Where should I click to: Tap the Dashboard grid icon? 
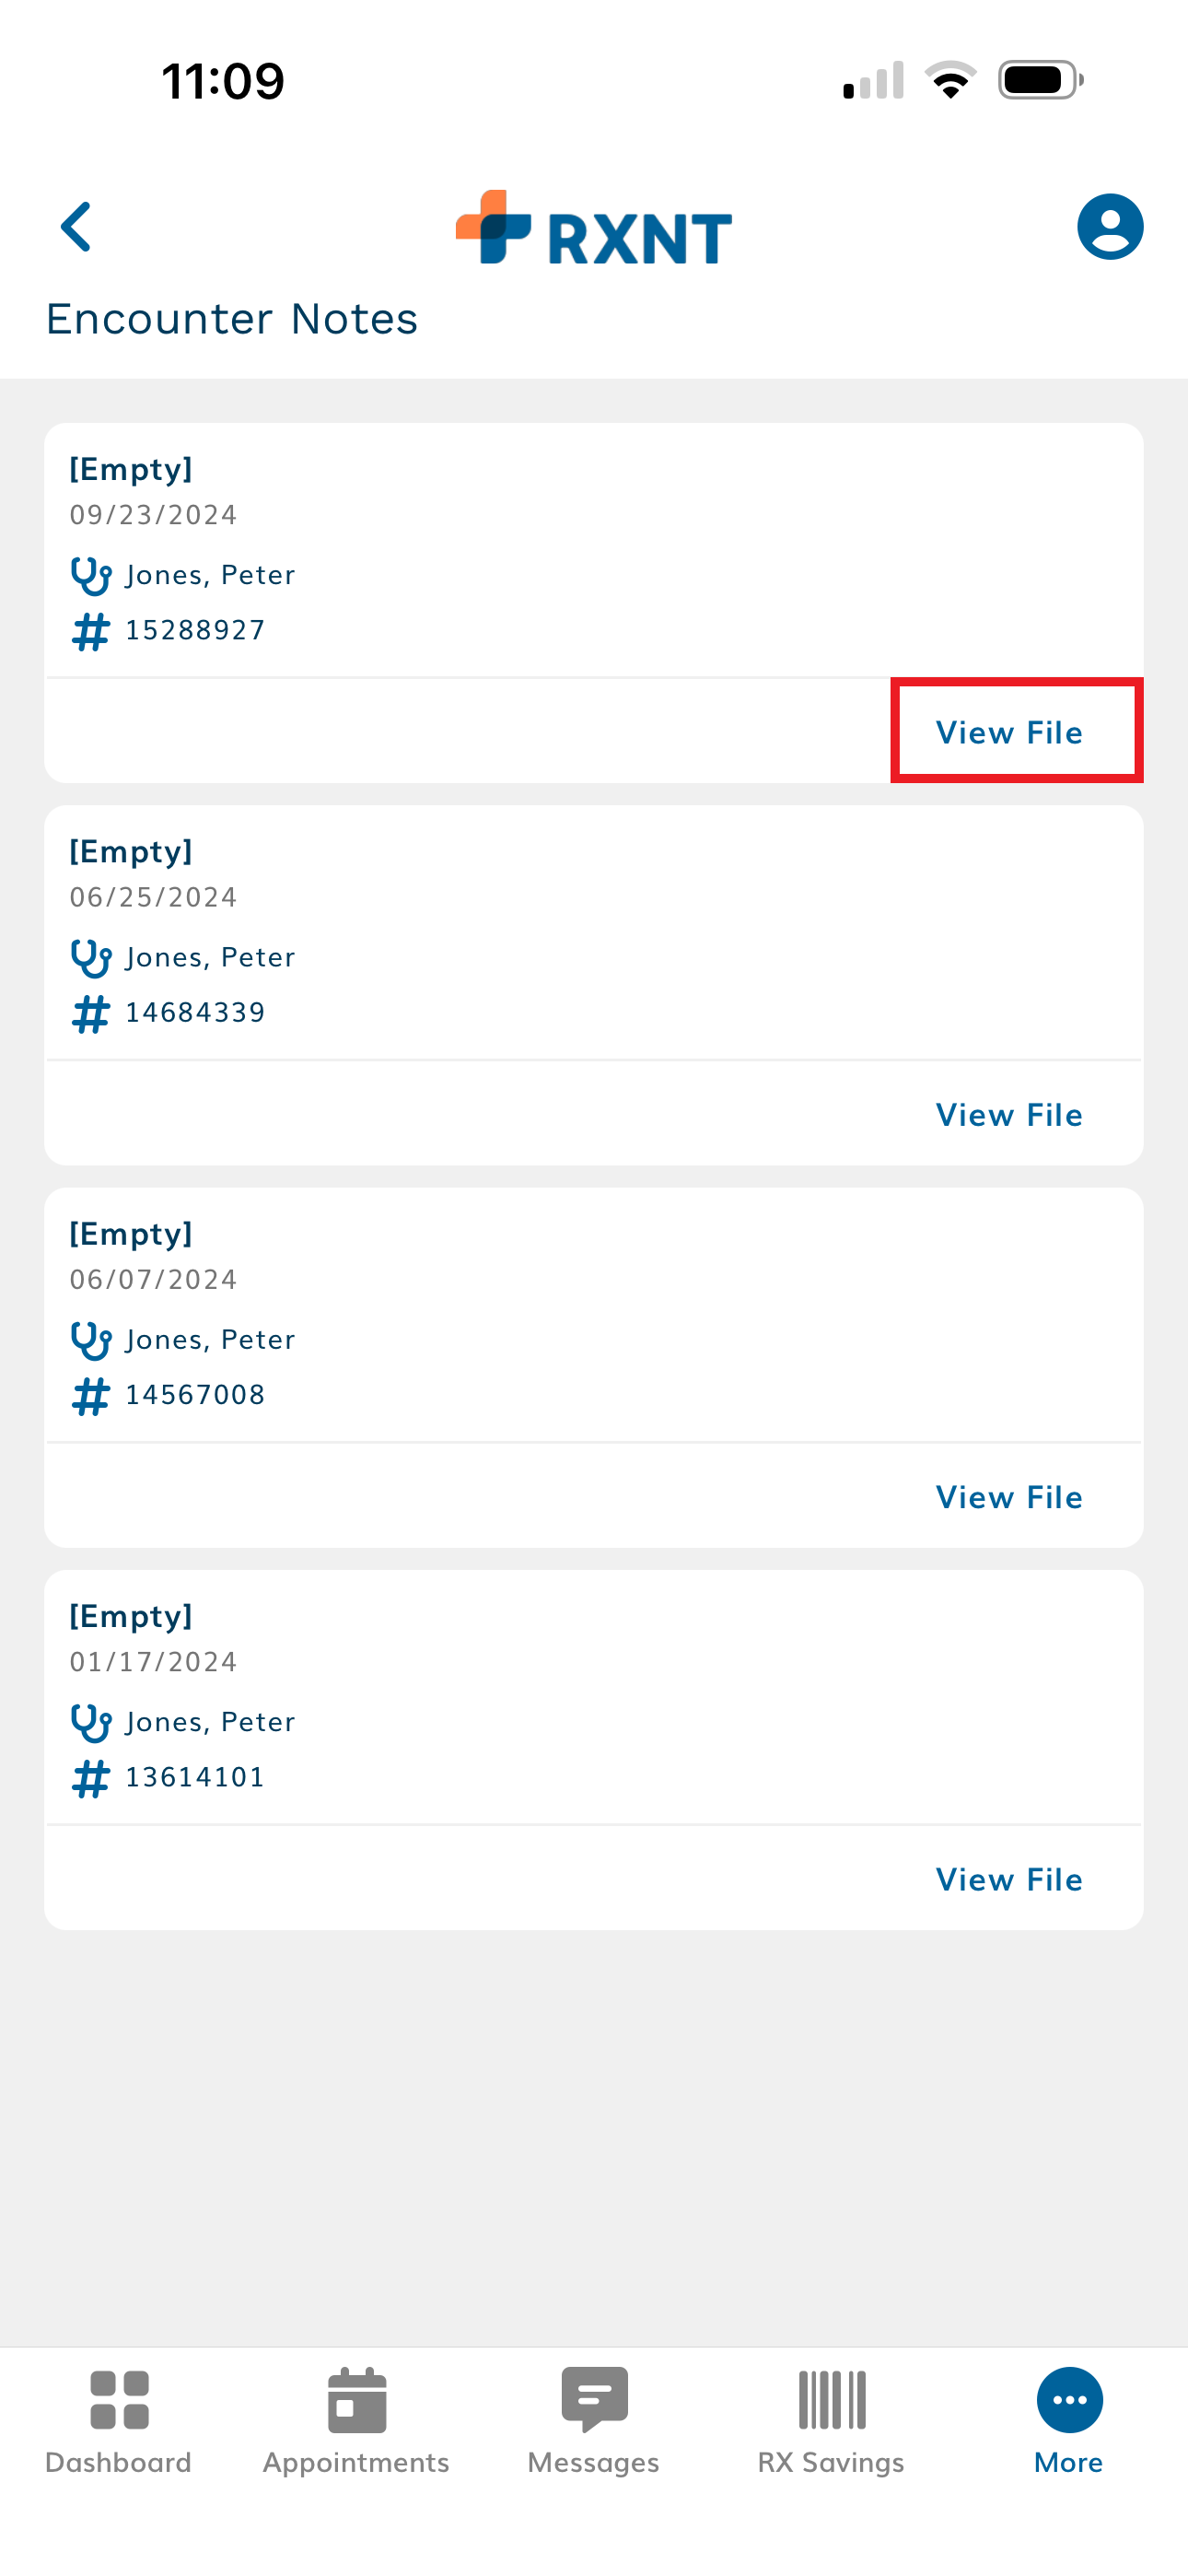tap(119, 2399)
